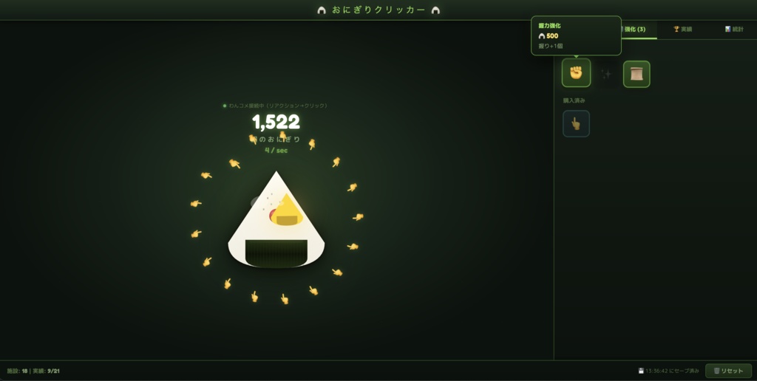Click the 500 cost in tooltip

pyautogui.click(x=552, y=36)
